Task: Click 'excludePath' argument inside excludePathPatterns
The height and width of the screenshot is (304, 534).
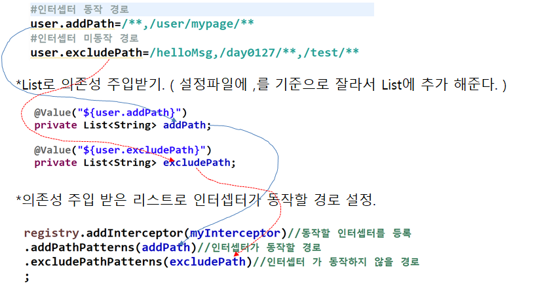Action: click(208, 262)
